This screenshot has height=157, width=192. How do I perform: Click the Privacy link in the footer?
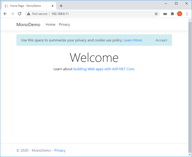tap(60, 151)
